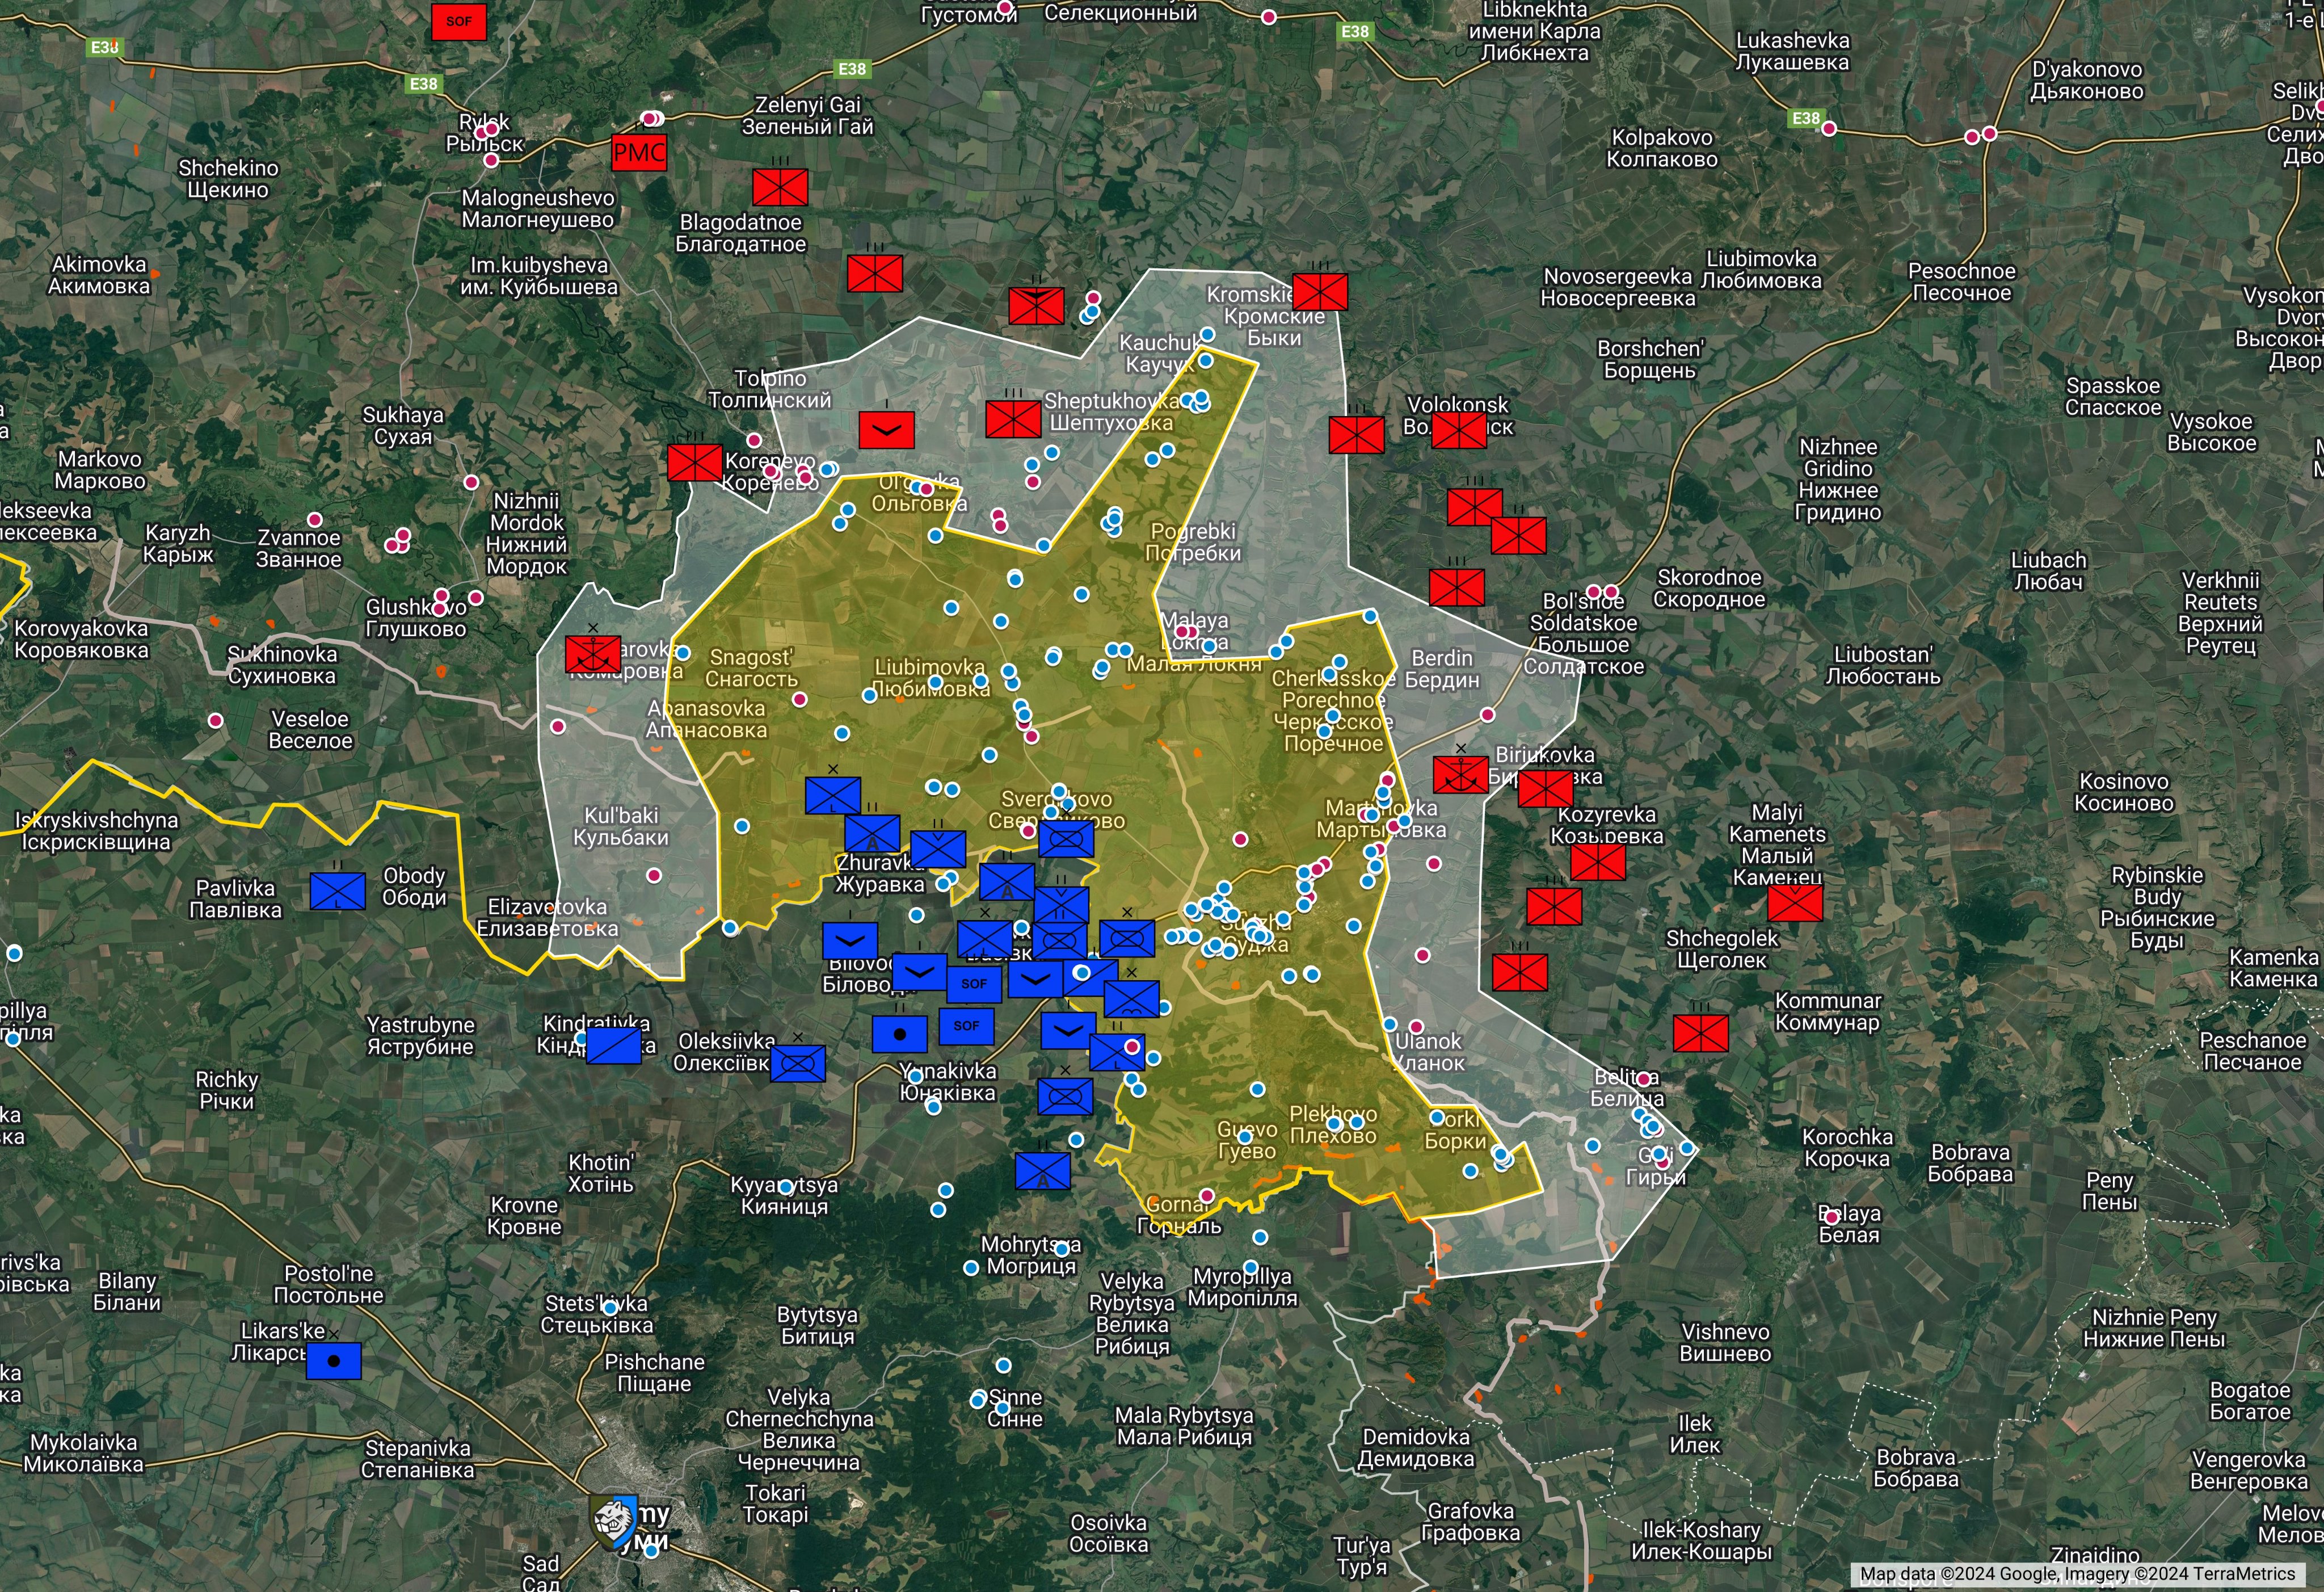Select red infantry marker above Blagodatnoe
This screenshot has width=2324, height=1592.
[780, 187]
